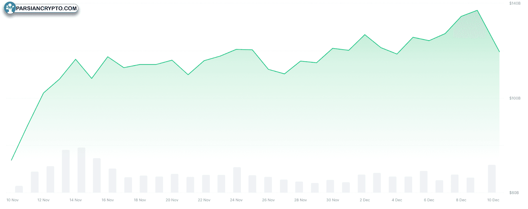Select the 2 Dec date label
The height and width of the screenshot is (209, 528).
coord(365,200)
